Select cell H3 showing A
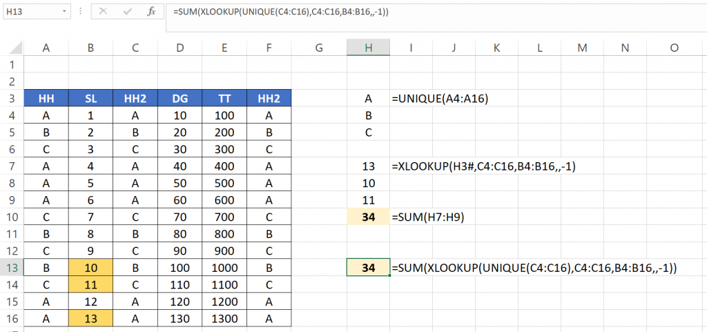 pyautogui.click(x=369, y=99)
